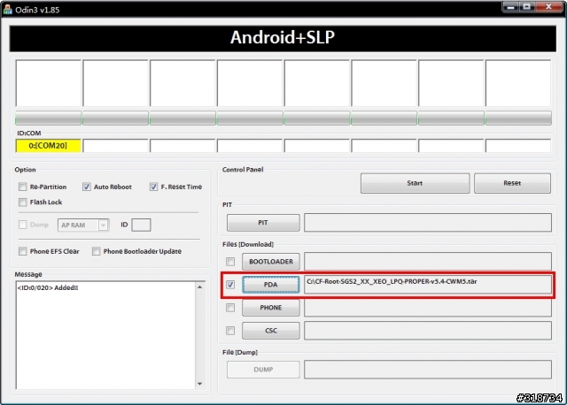Click the PDA path field with CF-Root tar
This screenshot has width=567, height=405.
pos(428,285)
